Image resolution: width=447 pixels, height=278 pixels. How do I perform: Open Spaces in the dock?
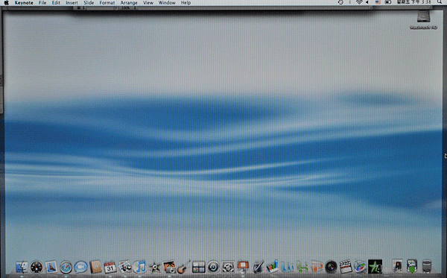(x=199, y=267)
